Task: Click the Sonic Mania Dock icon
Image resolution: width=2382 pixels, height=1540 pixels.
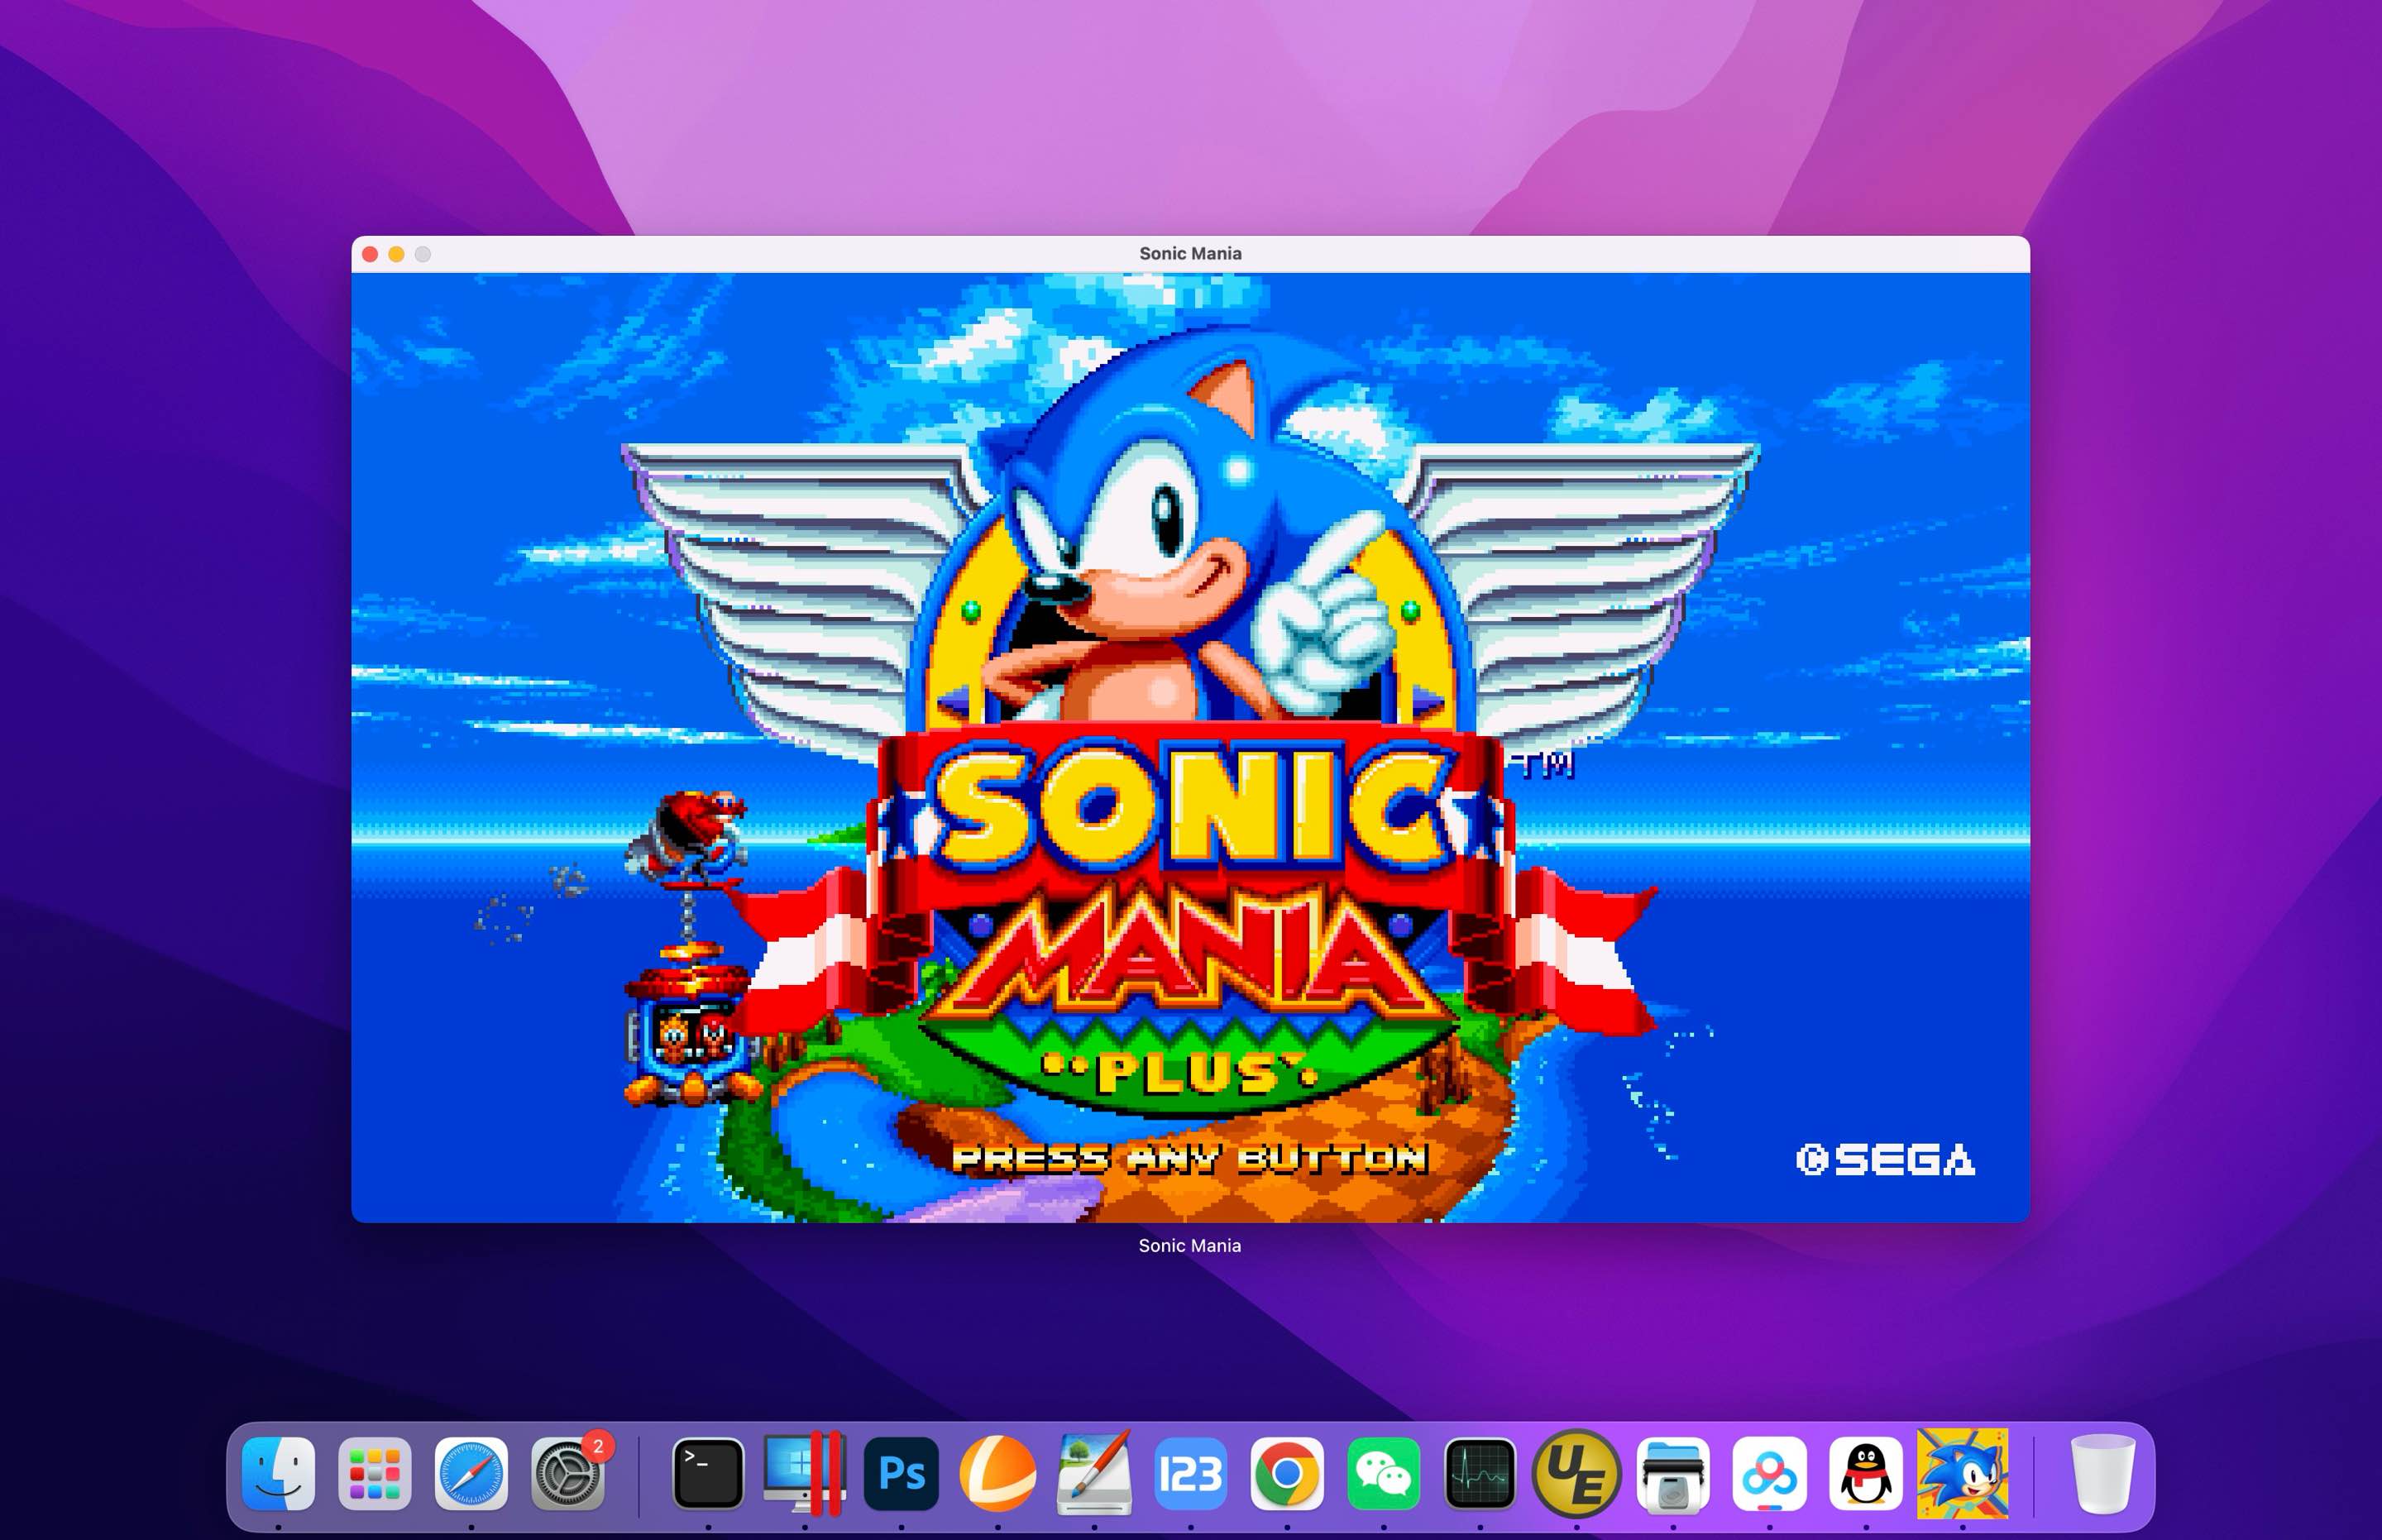Action: pyautogui.click(x=1962, y=1473)
